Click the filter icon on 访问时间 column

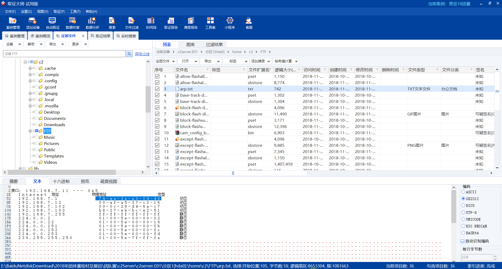325,69
